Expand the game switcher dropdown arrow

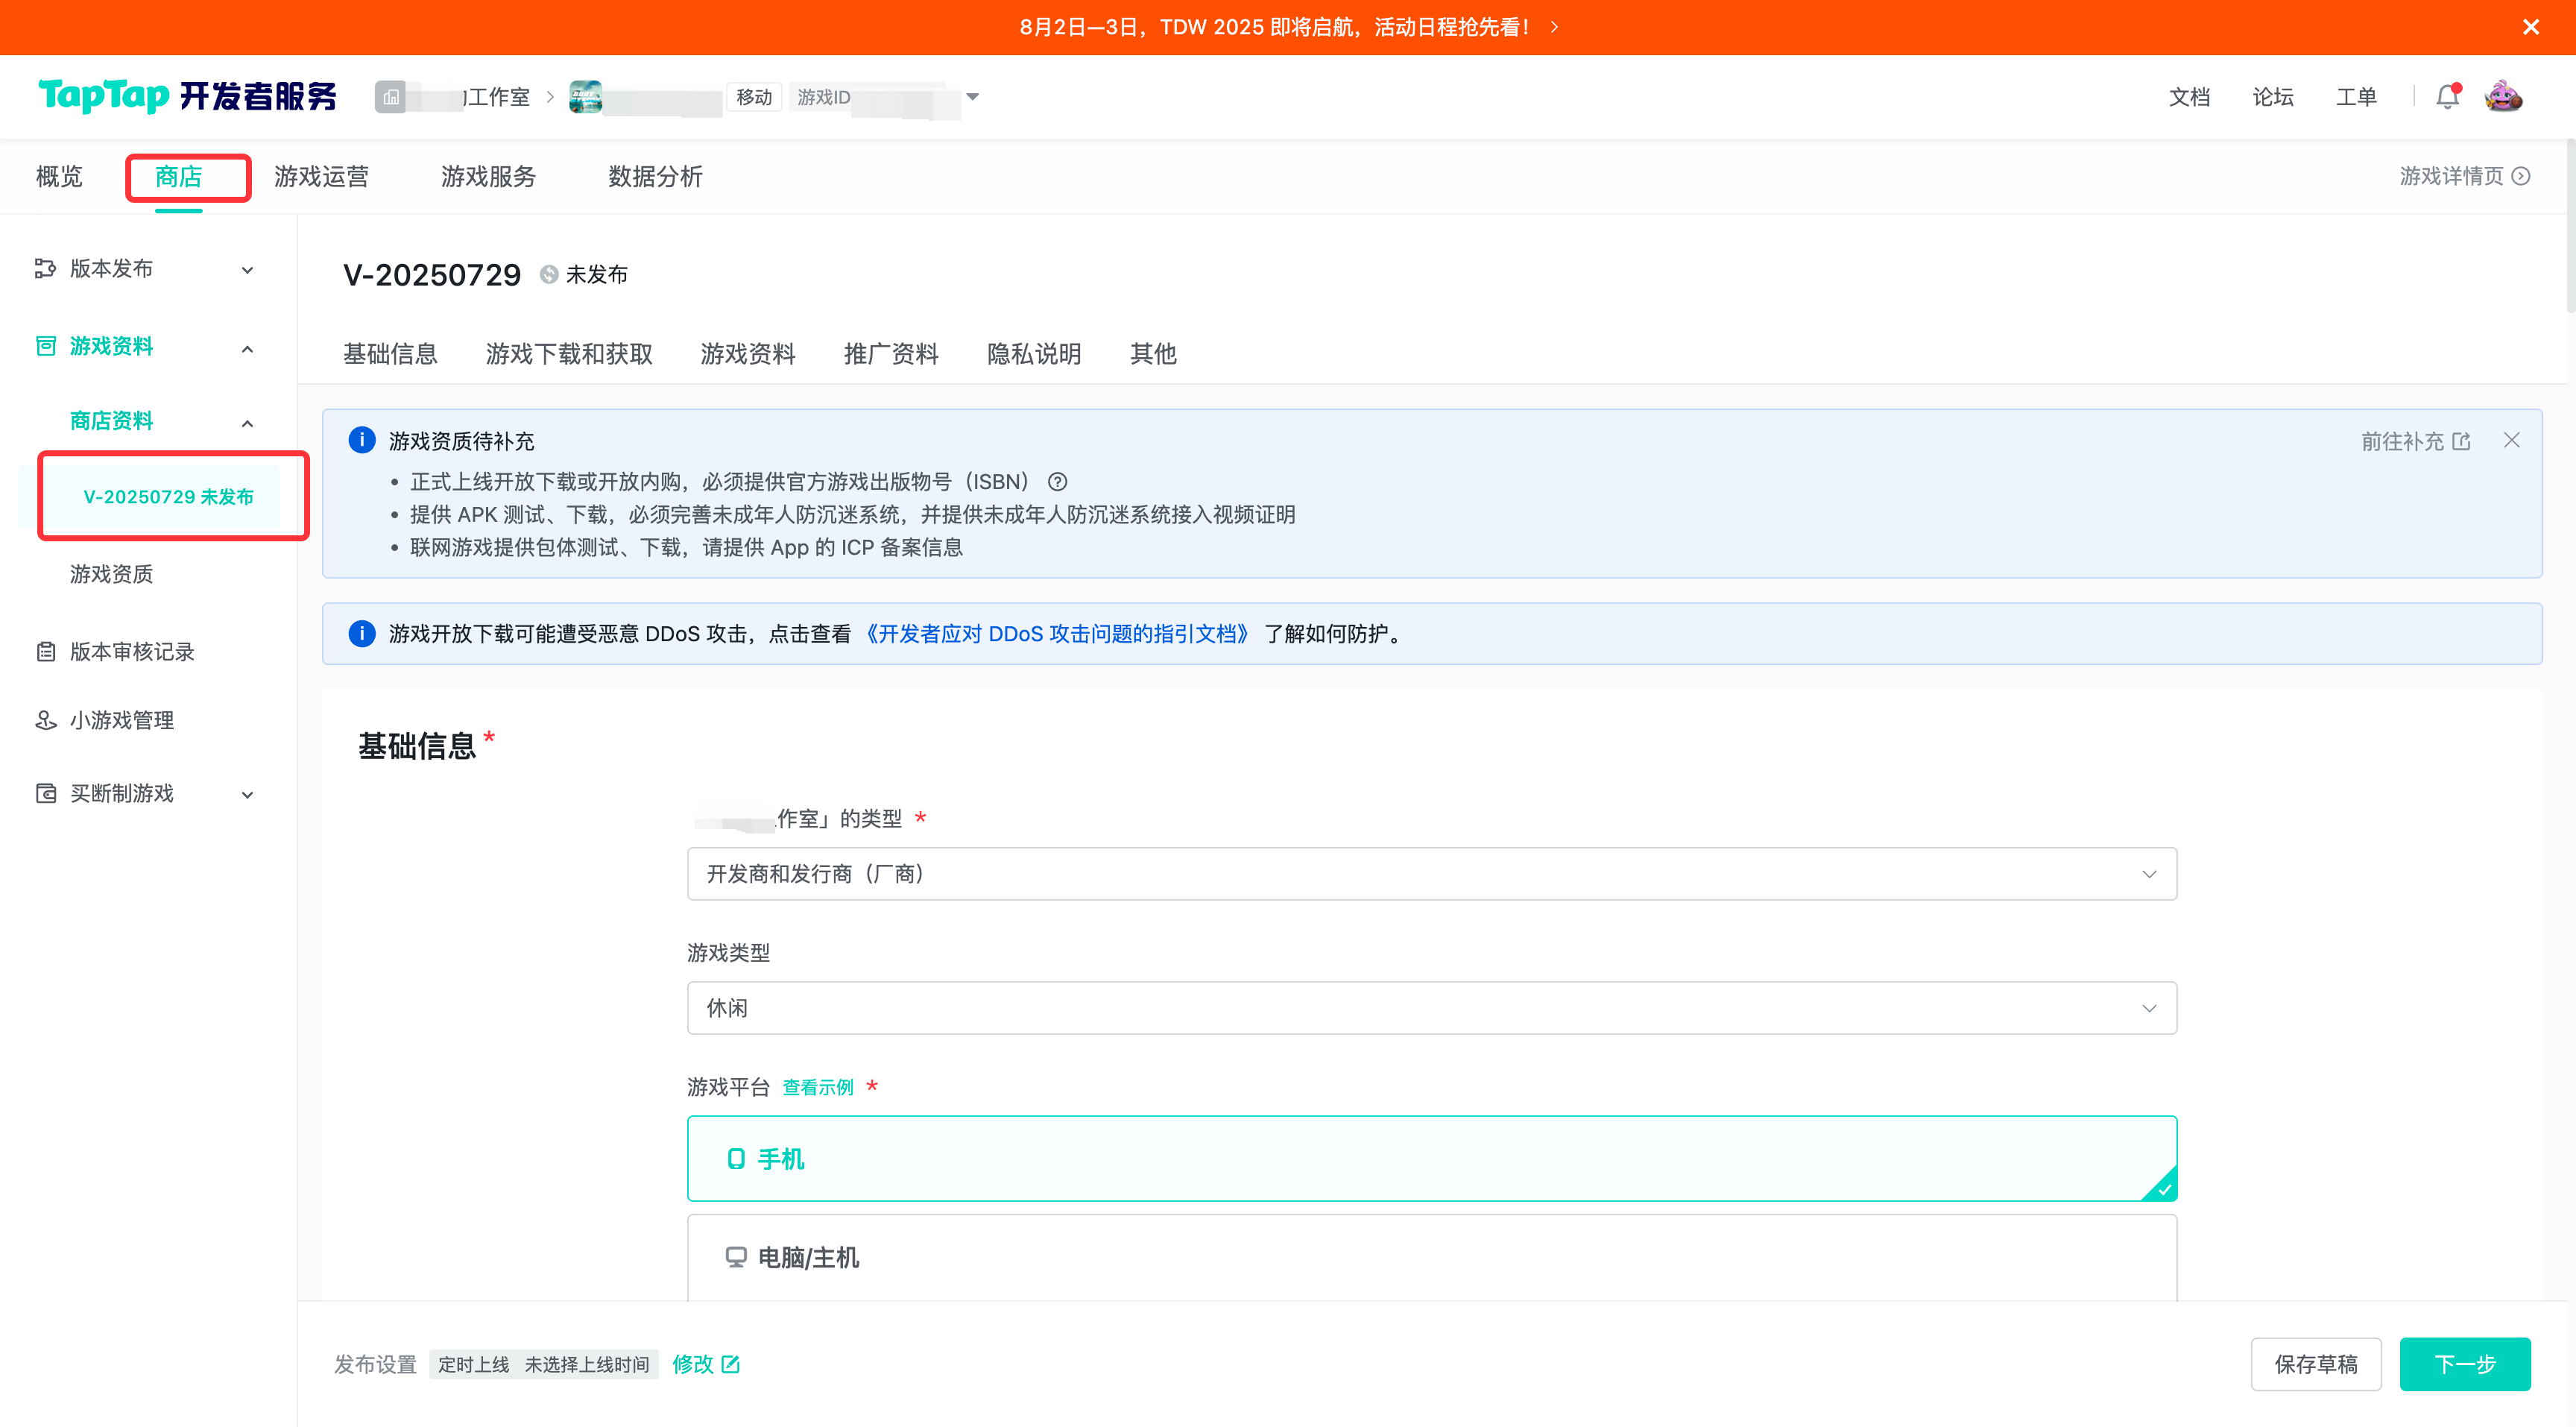[x=972, y=97]
